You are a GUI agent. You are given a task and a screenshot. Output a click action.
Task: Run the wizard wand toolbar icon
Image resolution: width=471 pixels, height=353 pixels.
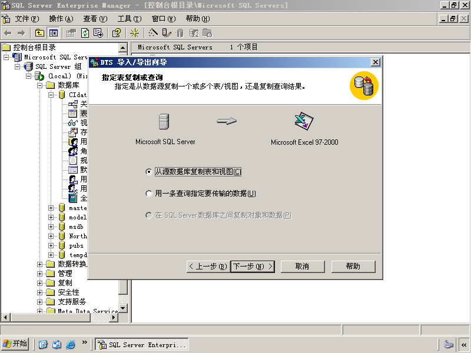[152, 33]
